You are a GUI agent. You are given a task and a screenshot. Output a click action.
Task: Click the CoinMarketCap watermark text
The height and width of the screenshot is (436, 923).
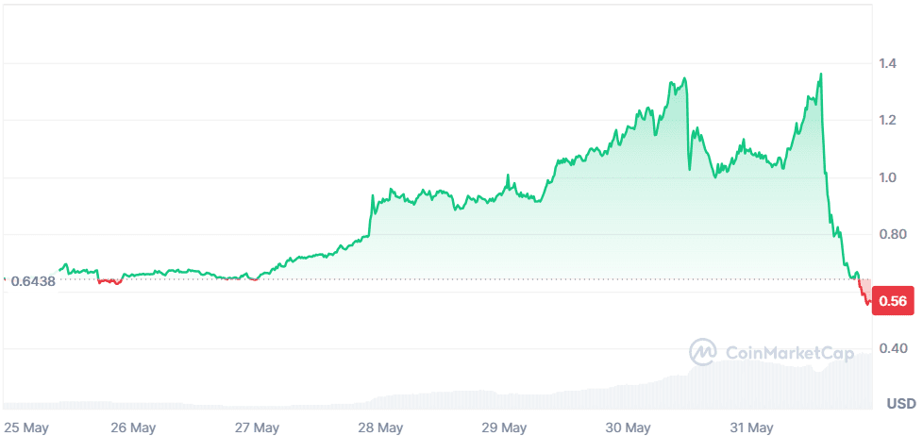click(789, 353)
